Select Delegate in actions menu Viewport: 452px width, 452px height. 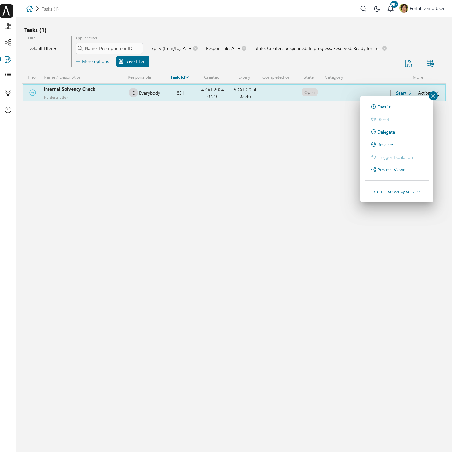click(383, 132)
